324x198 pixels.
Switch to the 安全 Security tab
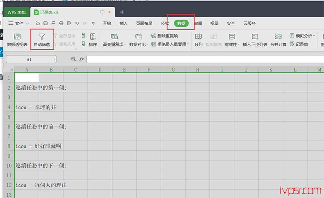pyautogui.click(x=231, y=23)
